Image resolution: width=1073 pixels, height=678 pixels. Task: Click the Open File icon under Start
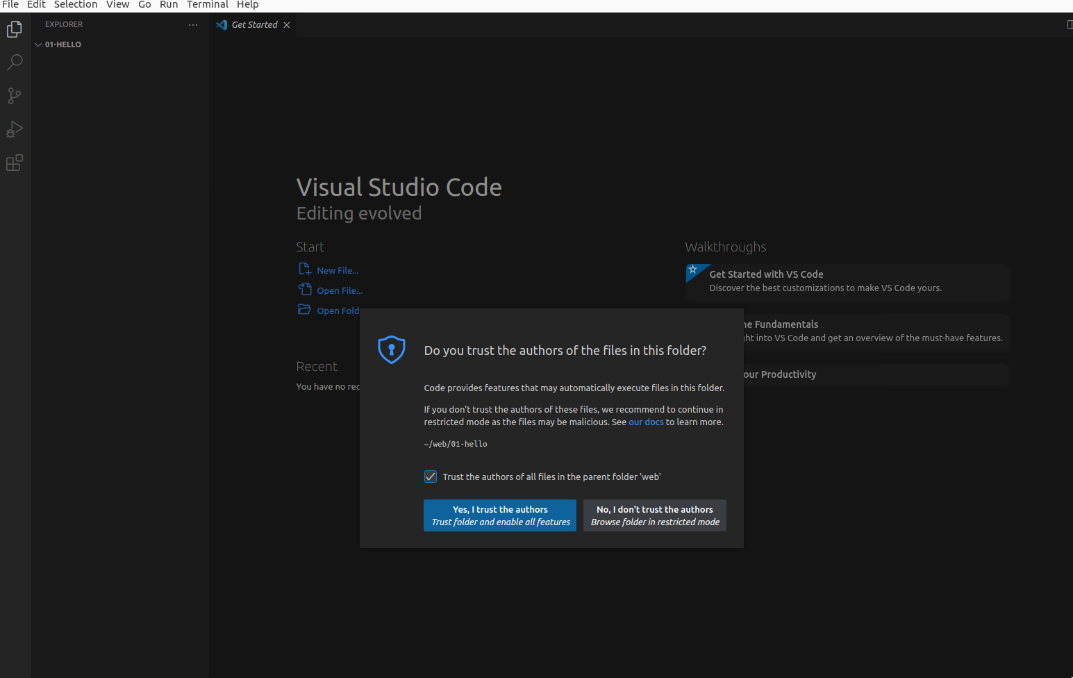[x=305, y=290]
